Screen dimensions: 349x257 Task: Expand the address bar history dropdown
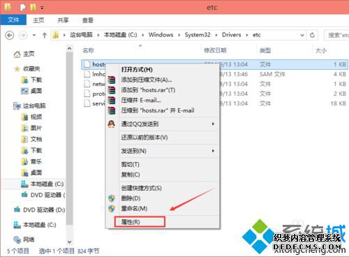click(302, 36)
